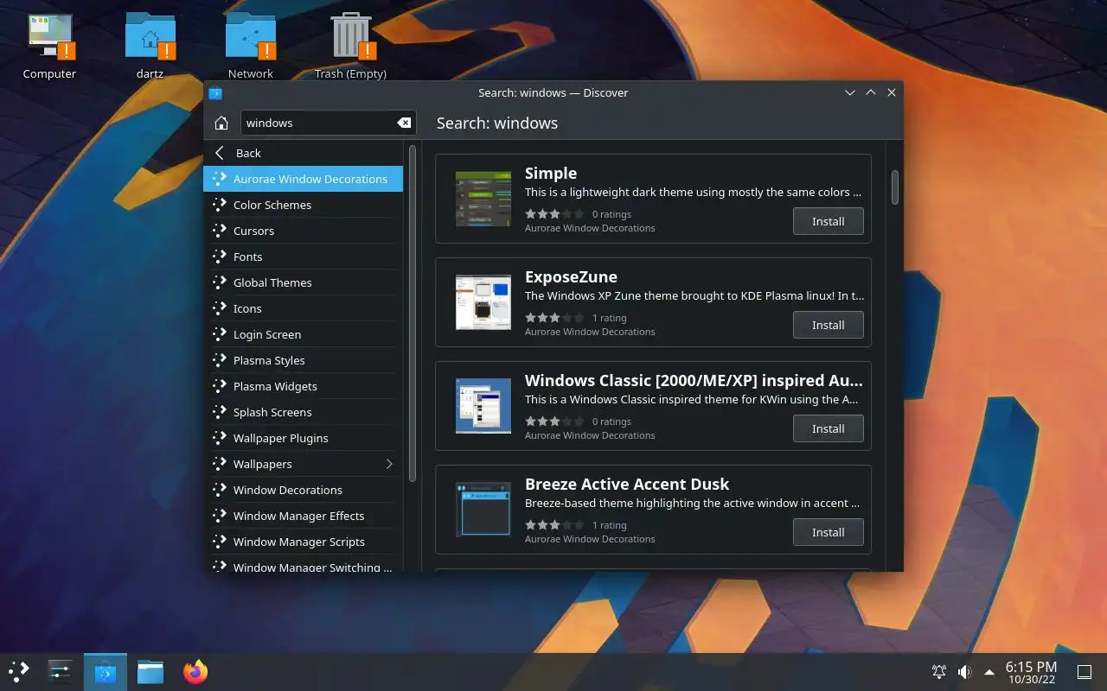
Task: Go Back in the category sidebar
Action: tap(304, 153)
